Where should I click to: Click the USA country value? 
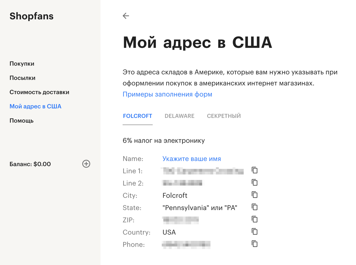pos(169,232)
